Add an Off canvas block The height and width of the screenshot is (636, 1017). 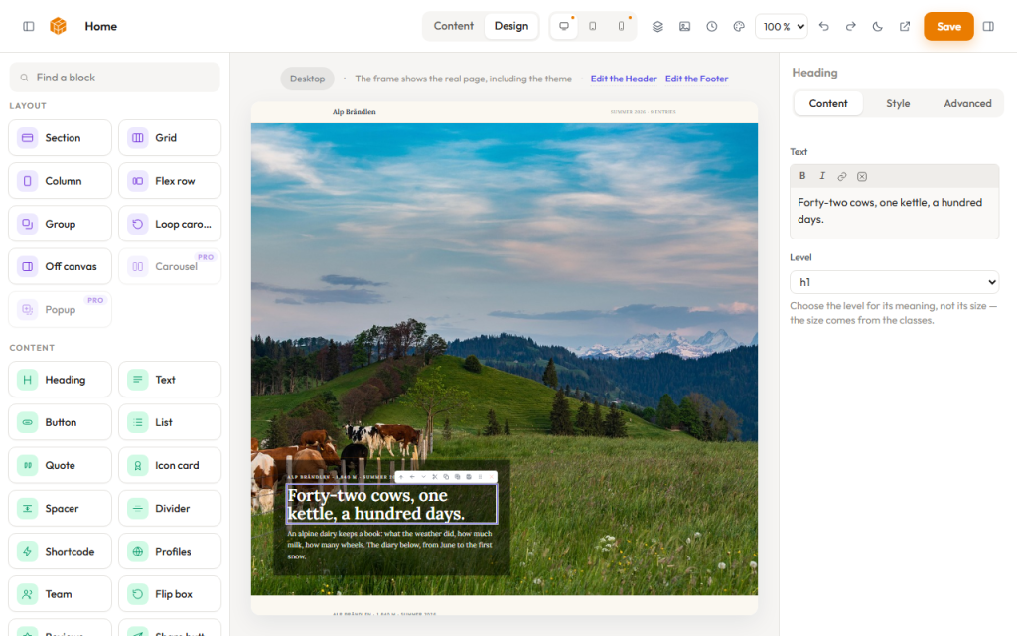pyautogui.click(x=60, y=266)
